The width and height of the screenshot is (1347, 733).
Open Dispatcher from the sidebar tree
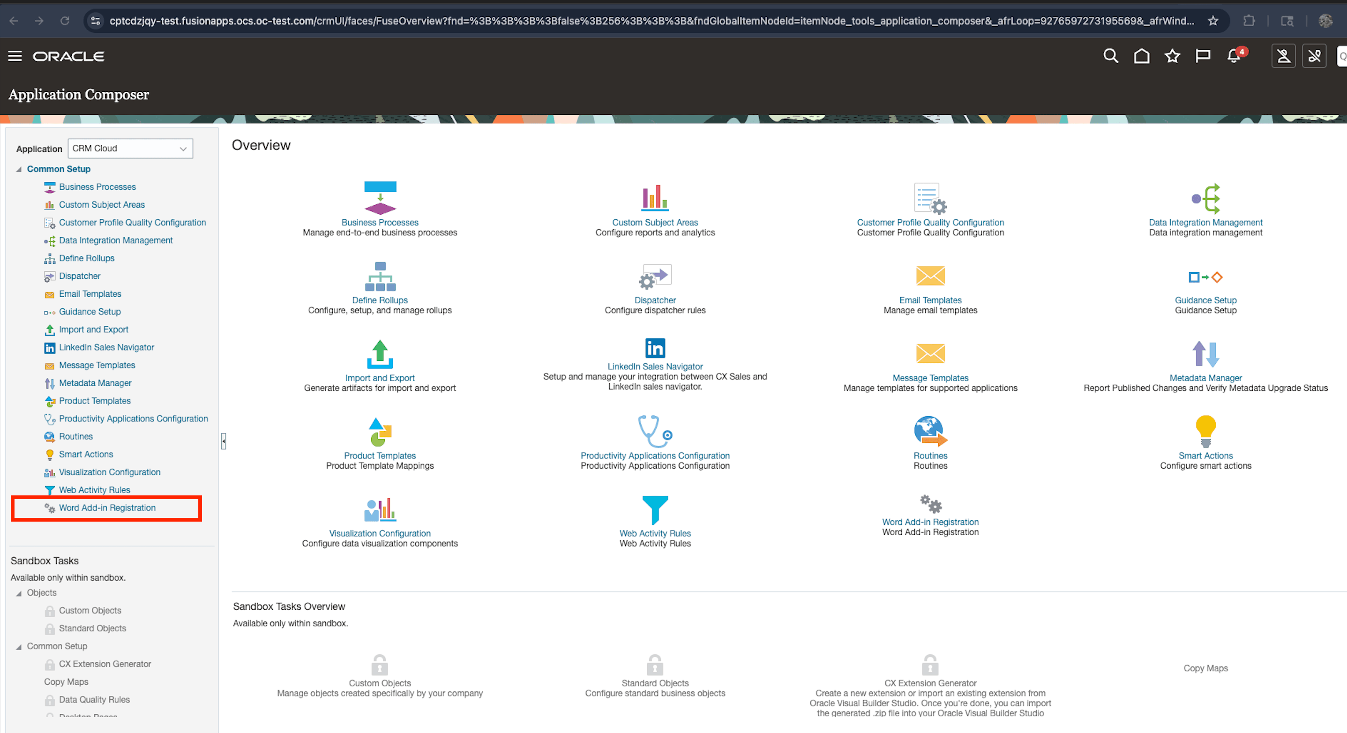click(80, 276)
